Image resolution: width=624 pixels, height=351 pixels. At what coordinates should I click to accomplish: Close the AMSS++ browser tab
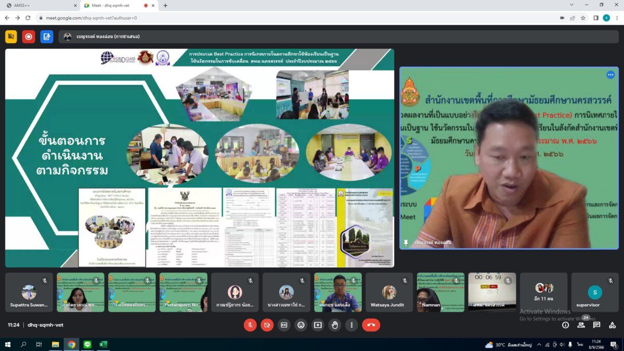74,5
